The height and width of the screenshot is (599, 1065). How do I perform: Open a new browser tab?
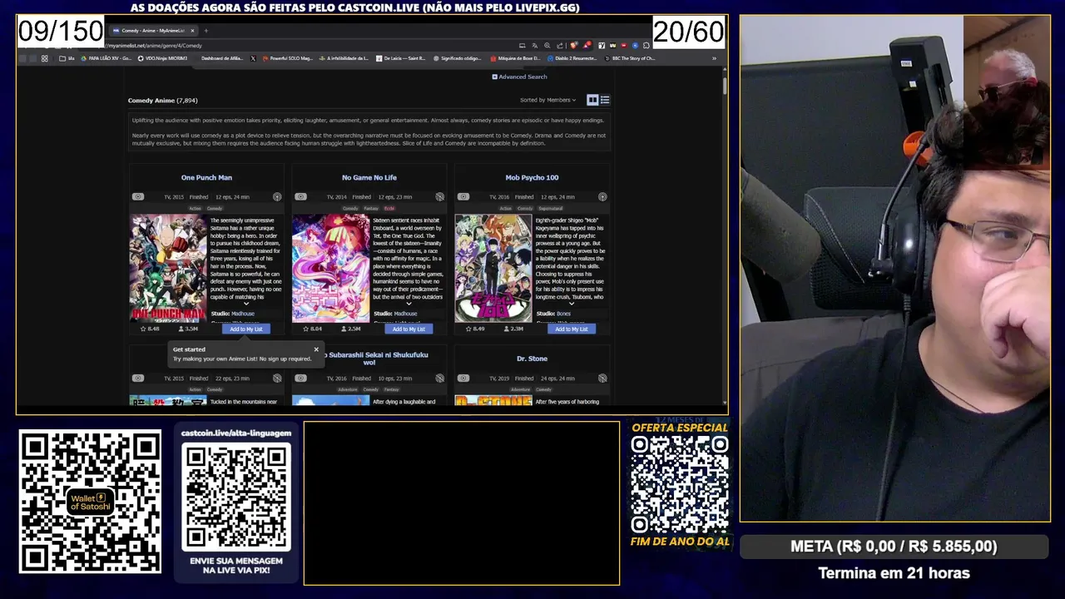coord(206,31)
